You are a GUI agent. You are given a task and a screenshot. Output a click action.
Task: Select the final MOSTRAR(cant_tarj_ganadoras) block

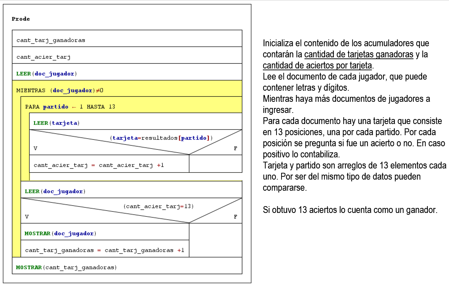[x=66, y=267]
